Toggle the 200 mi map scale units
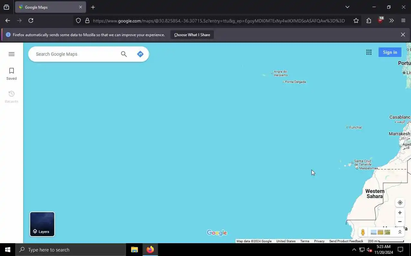Viewport: 411px width, 256px height. 386,241
